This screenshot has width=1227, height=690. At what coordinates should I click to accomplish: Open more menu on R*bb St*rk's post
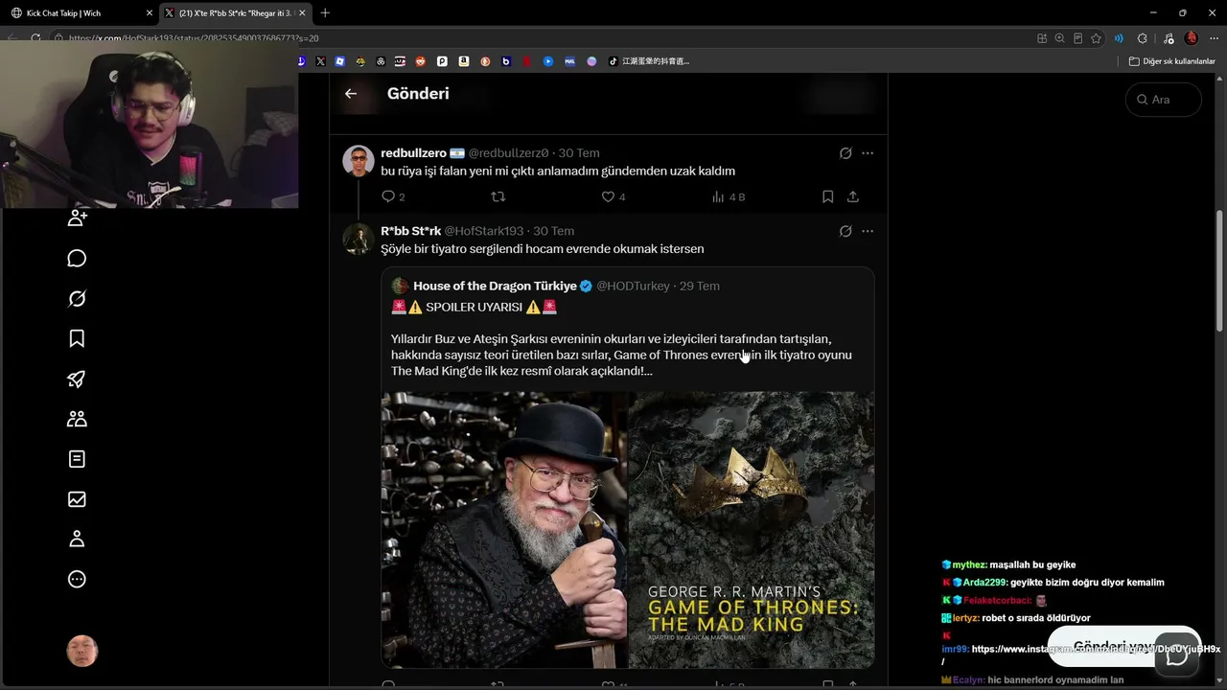pyautogui.click(x=868, y=231)
